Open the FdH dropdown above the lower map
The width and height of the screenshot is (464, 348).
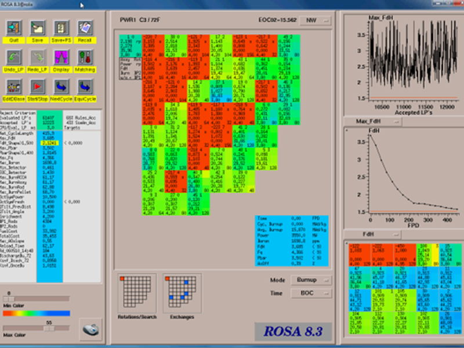(x=372, y=234)
